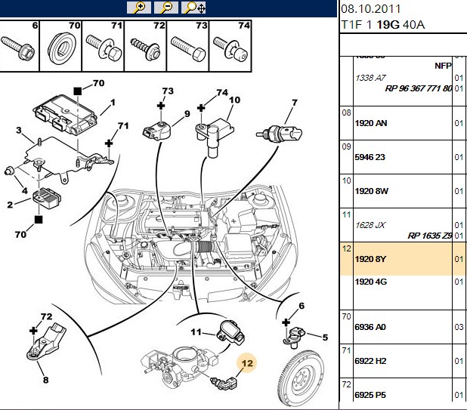The width and height of the screenshot is (467, 410).
Task: Click replacement part RP 1635 Z9
Action: point(430,236)
